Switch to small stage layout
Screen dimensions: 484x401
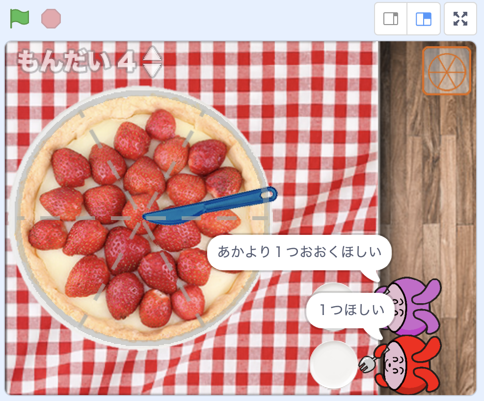(x=391, y=19)
